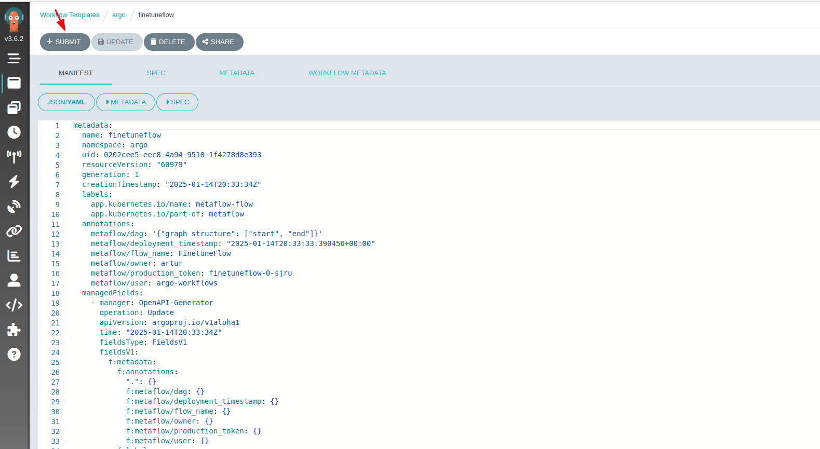
Task: Click the metaflow/flow_name: FinetuneFlow line
Action: 161,253
